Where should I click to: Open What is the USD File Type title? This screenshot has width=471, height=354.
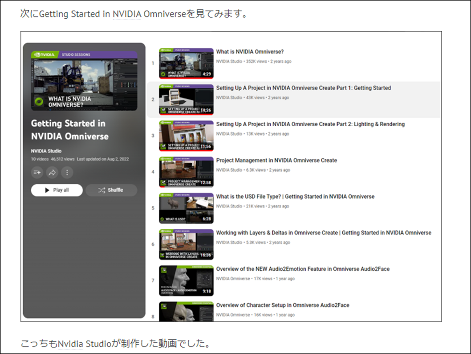pyautogui.click(x=295, y=197)
